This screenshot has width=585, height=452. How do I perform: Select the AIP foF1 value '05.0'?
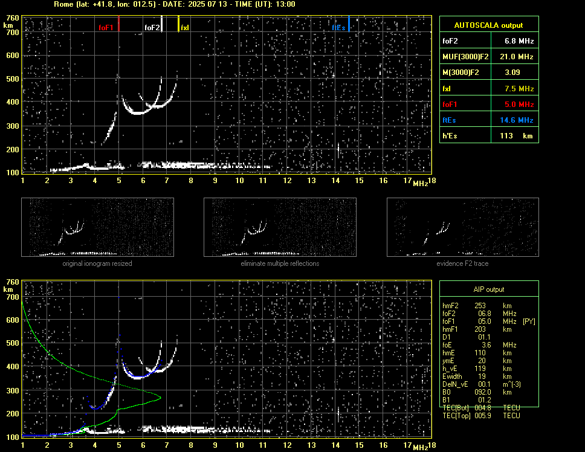point(485,321)
